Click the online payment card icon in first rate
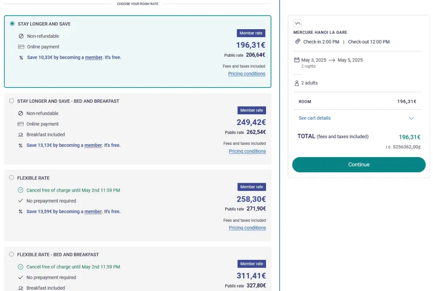 [21, 47]
